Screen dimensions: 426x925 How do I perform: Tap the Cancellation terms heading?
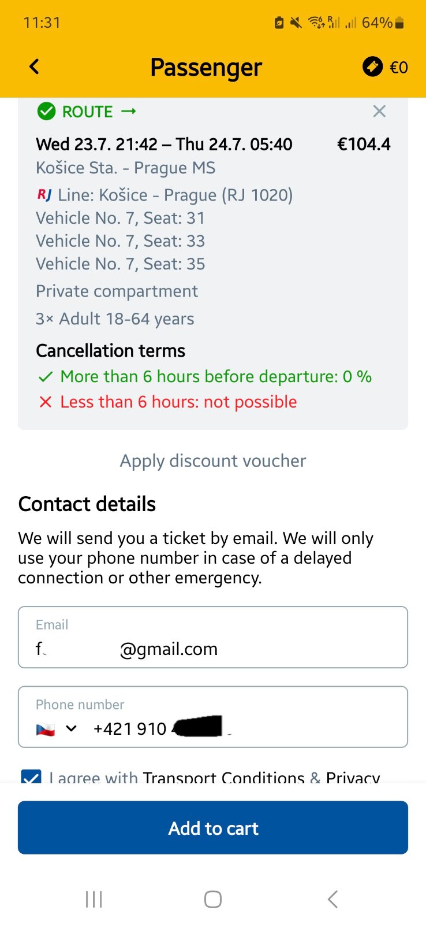[110, 351]
